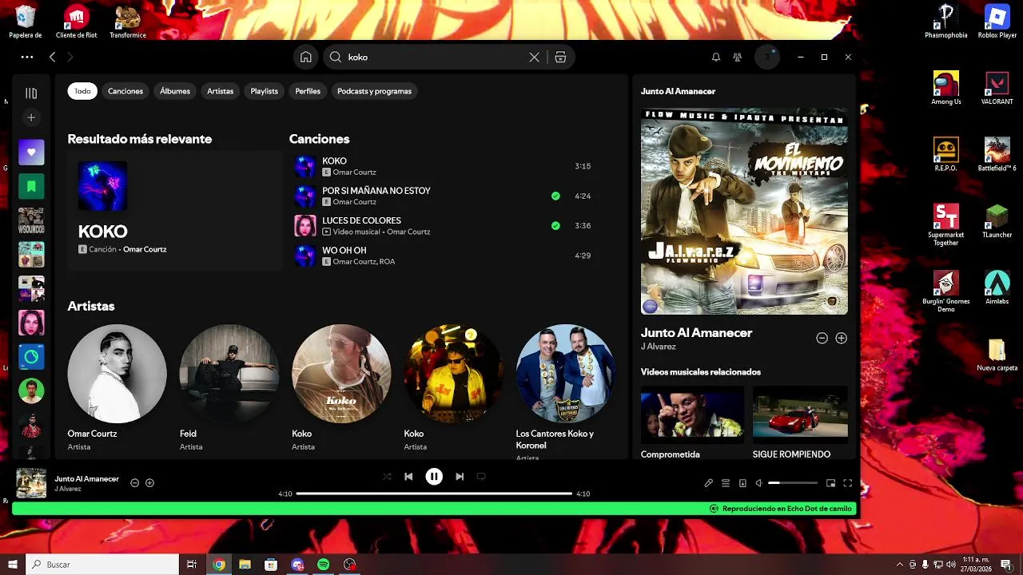Skip to previous track
The height and width of the screenshot is (575, 1023).
click(x=408, y=477)
